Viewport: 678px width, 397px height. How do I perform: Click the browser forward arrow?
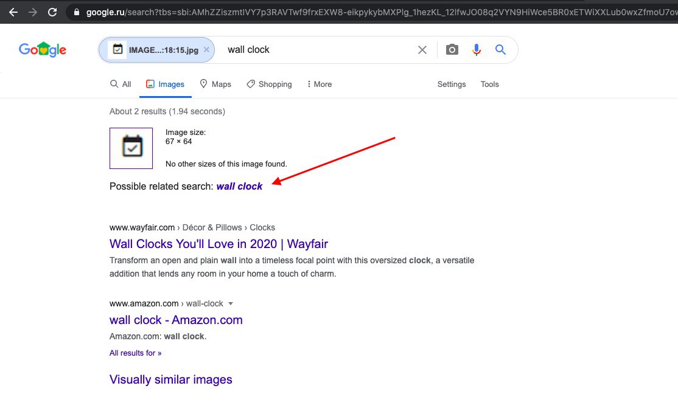[33, 12]
